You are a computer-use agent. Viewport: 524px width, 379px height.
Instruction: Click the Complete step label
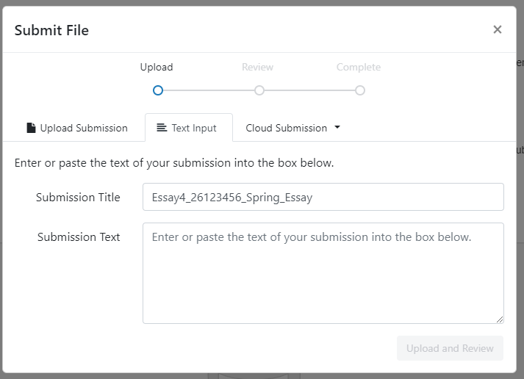(359, 68)
